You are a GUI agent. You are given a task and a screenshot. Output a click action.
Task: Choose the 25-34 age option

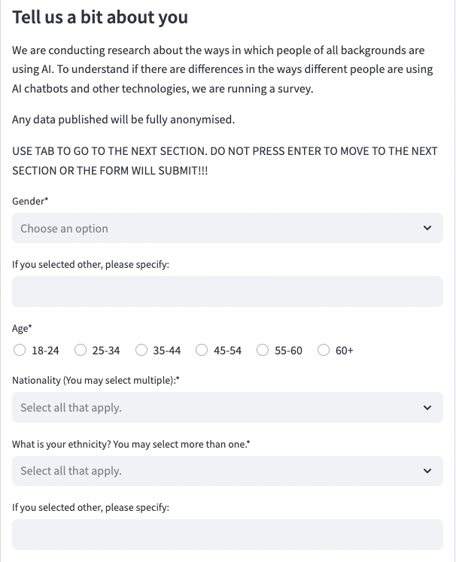click(x=81, y=350)
